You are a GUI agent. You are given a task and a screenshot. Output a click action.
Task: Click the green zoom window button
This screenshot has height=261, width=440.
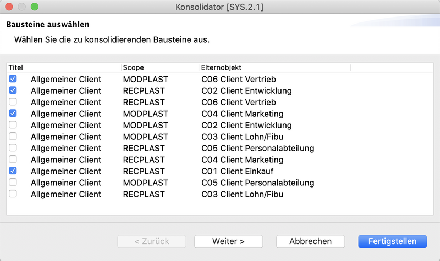coord(35,7)
